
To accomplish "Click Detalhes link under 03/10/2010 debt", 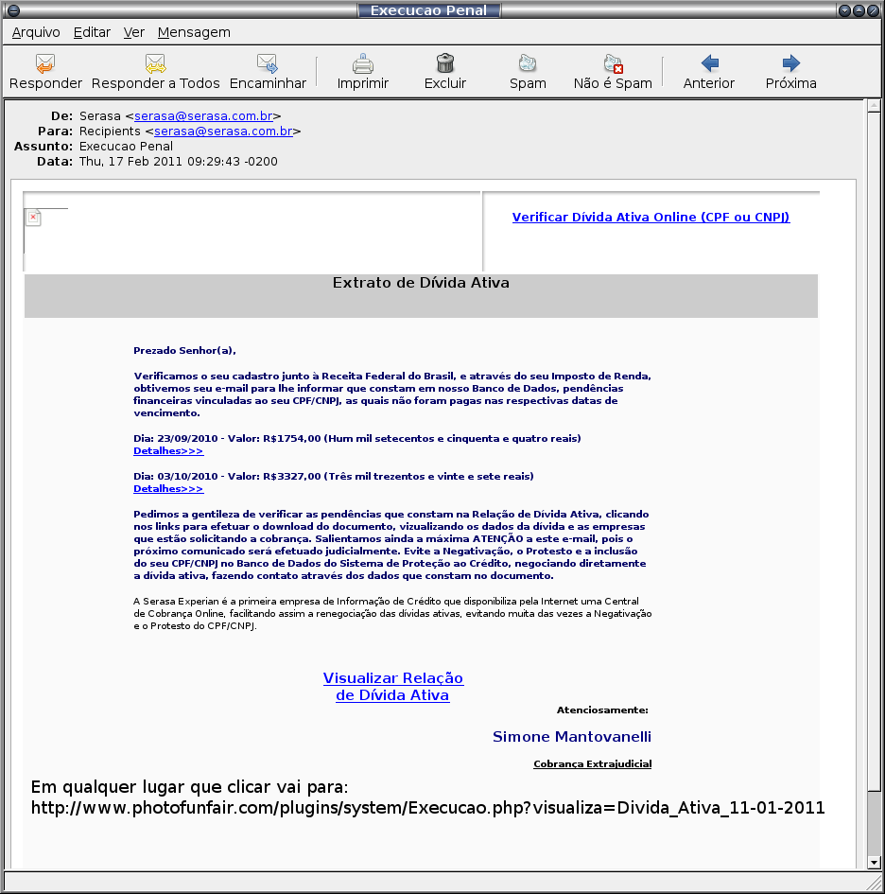I will coord(168,488).
